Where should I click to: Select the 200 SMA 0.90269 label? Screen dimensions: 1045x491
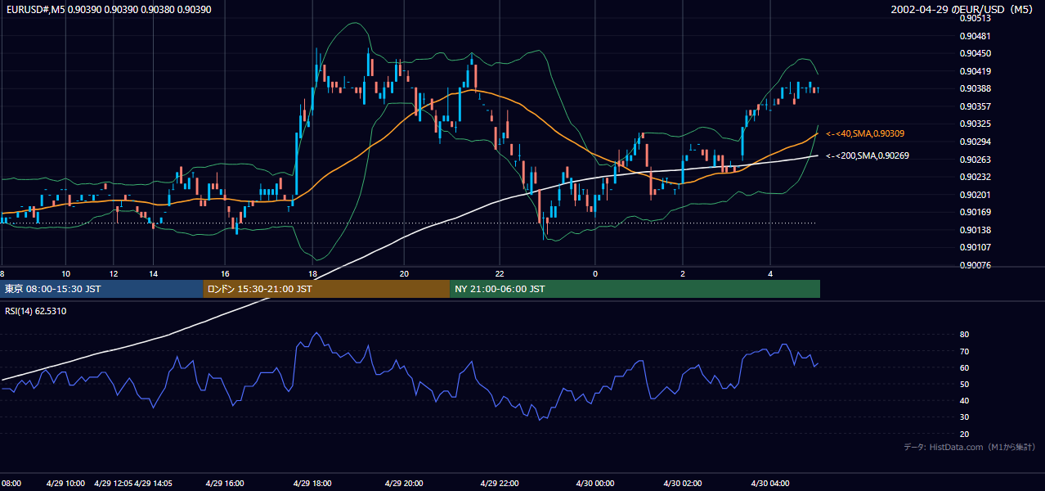tap(868, 155)
